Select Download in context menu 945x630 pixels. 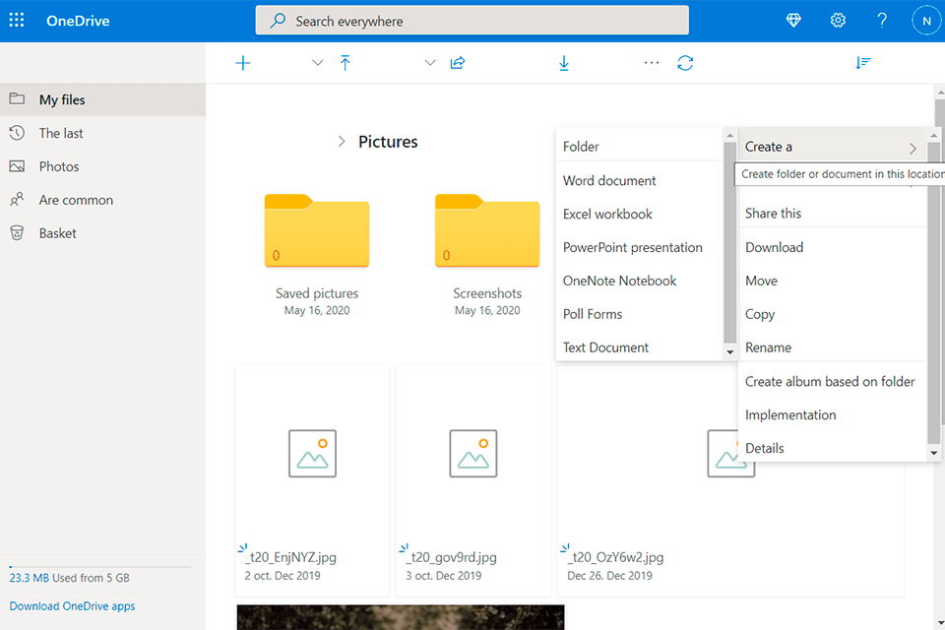pos(833,247)
